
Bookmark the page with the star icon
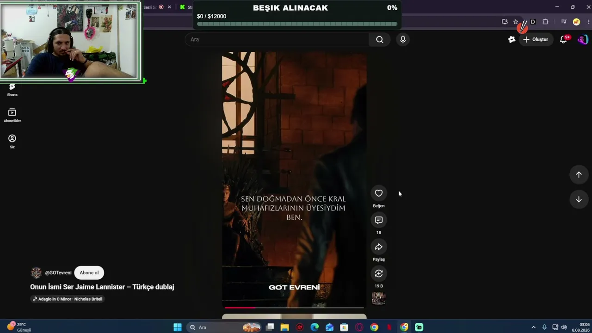coord(516,22)
